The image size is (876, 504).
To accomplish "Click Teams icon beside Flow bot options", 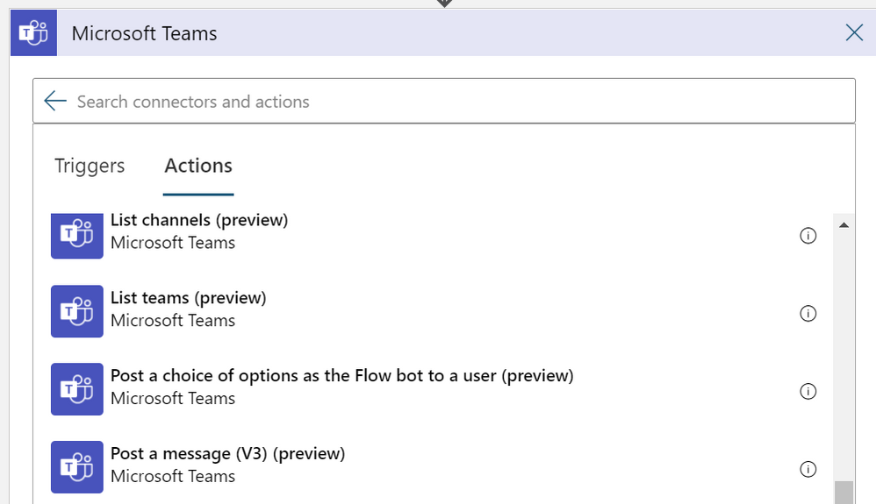I will click(77, 389).
